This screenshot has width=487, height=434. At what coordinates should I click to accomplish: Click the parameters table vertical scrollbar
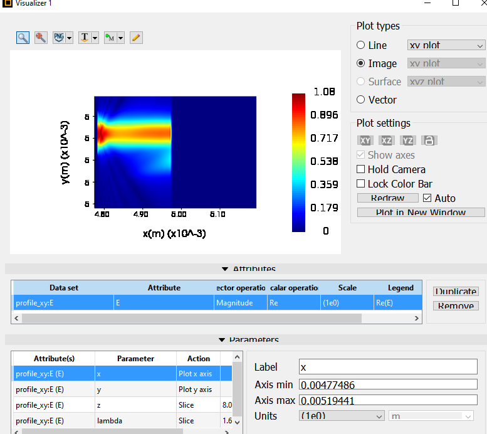click(x=238, y=389)
